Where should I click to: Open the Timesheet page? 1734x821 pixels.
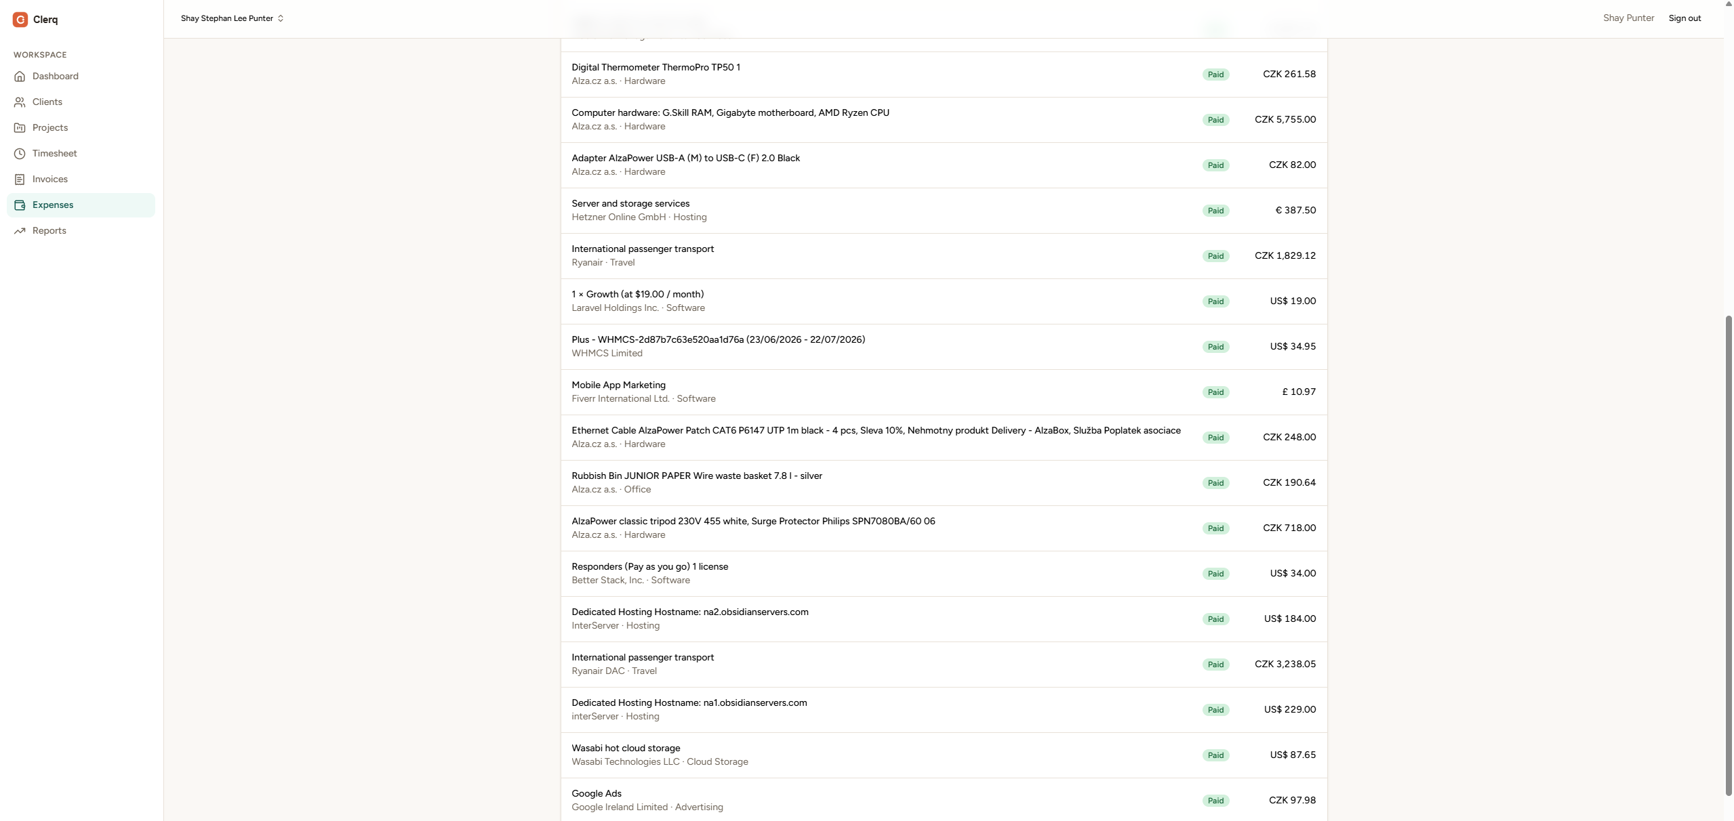81,154
